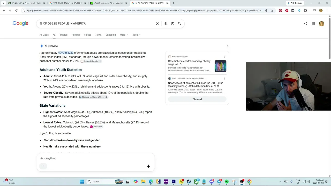Image resolution: width=331 pixels, height=186 pixels.
Task: Tap the microphone in Ask anything box
Action: click(148, 166)
